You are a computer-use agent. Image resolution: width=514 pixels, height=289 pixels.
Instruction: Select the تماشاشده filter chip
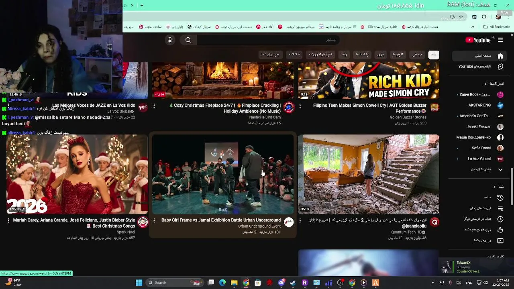coord(294,55)
